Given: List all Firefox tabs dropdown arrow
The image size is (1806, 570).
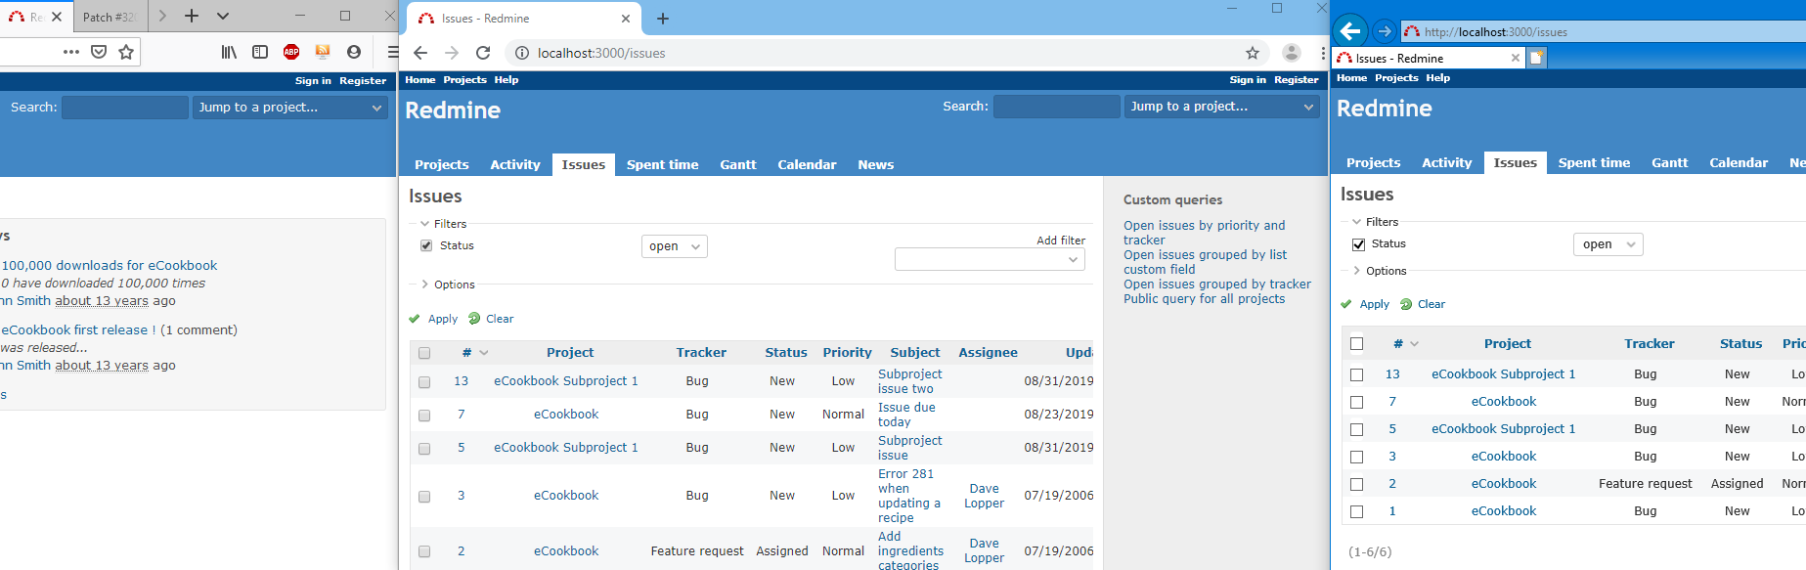Looking at the screenshot, I should coord(223,16).
